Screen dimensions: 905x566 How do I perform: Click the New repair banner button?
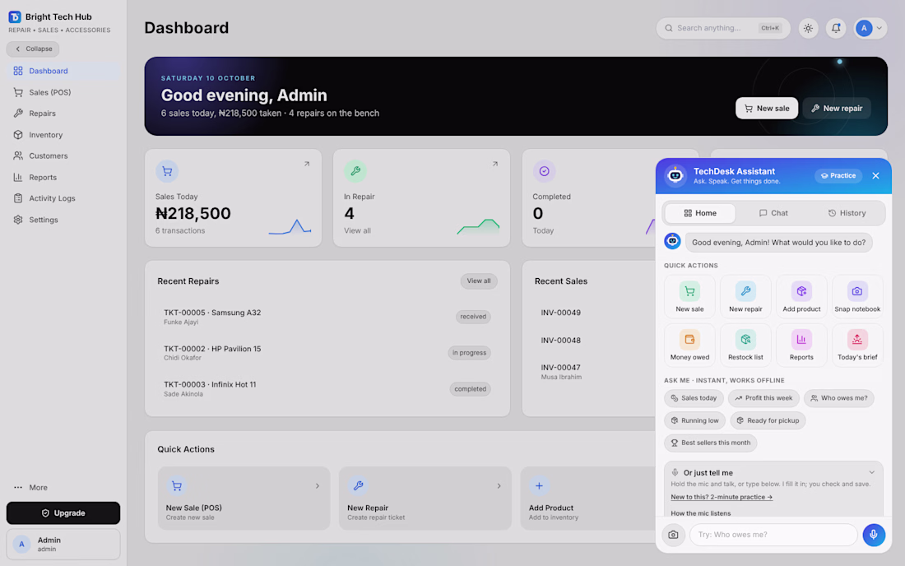pyautogui.click(x=837, y=109)
